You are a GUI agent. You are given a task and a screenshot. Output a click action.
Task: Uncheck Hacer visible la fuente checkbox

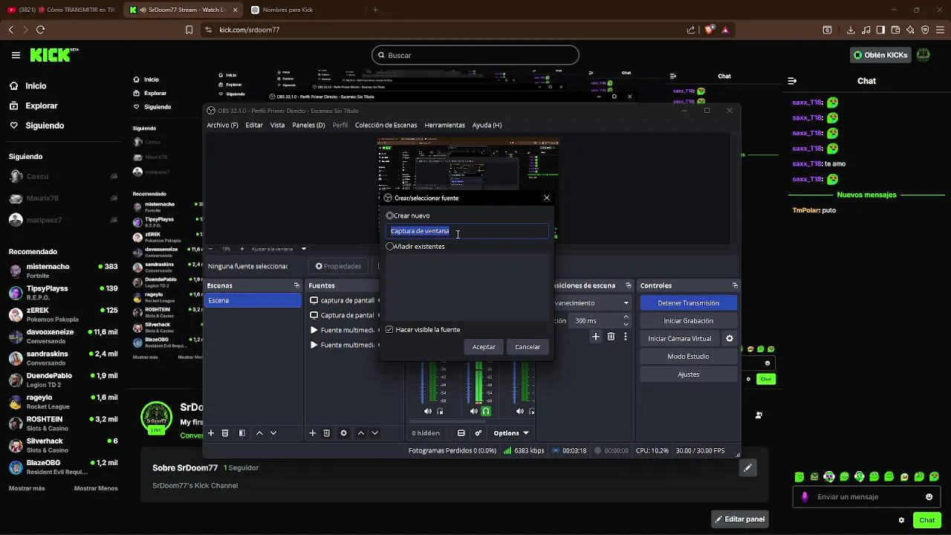tap(389, 330)
